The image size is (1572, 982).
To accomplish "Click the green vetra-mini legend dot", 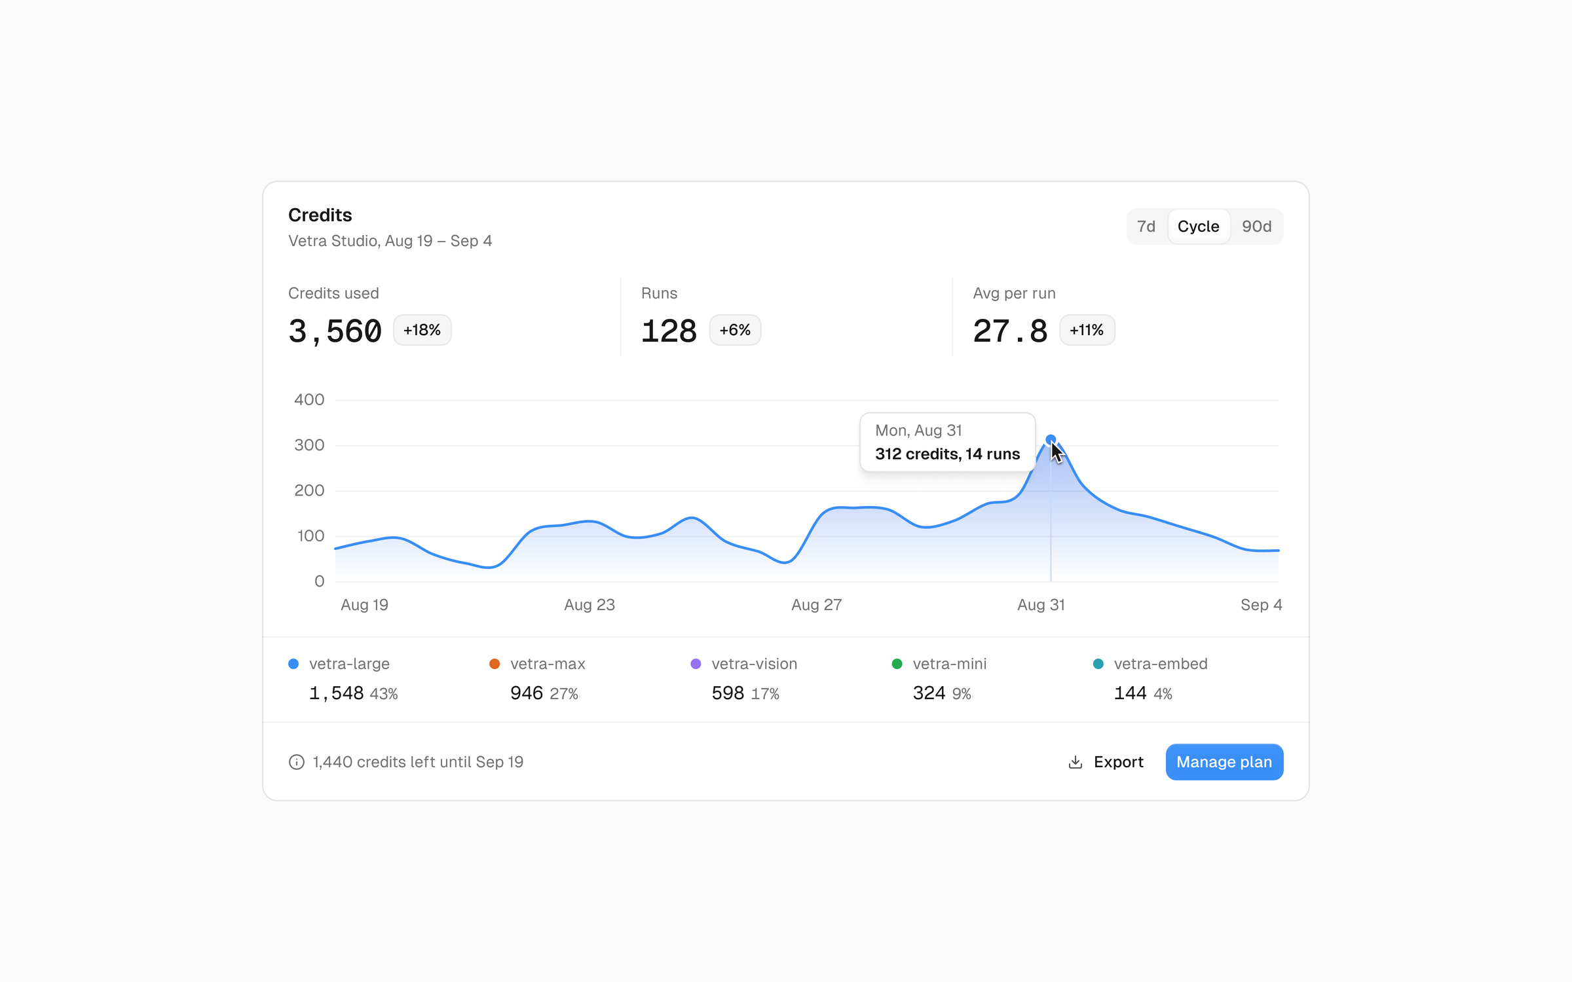I will 897,664.
